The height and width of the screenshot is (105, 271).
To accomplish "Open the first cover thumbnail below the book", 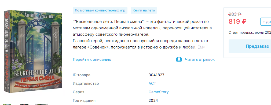I will (8, 104).
